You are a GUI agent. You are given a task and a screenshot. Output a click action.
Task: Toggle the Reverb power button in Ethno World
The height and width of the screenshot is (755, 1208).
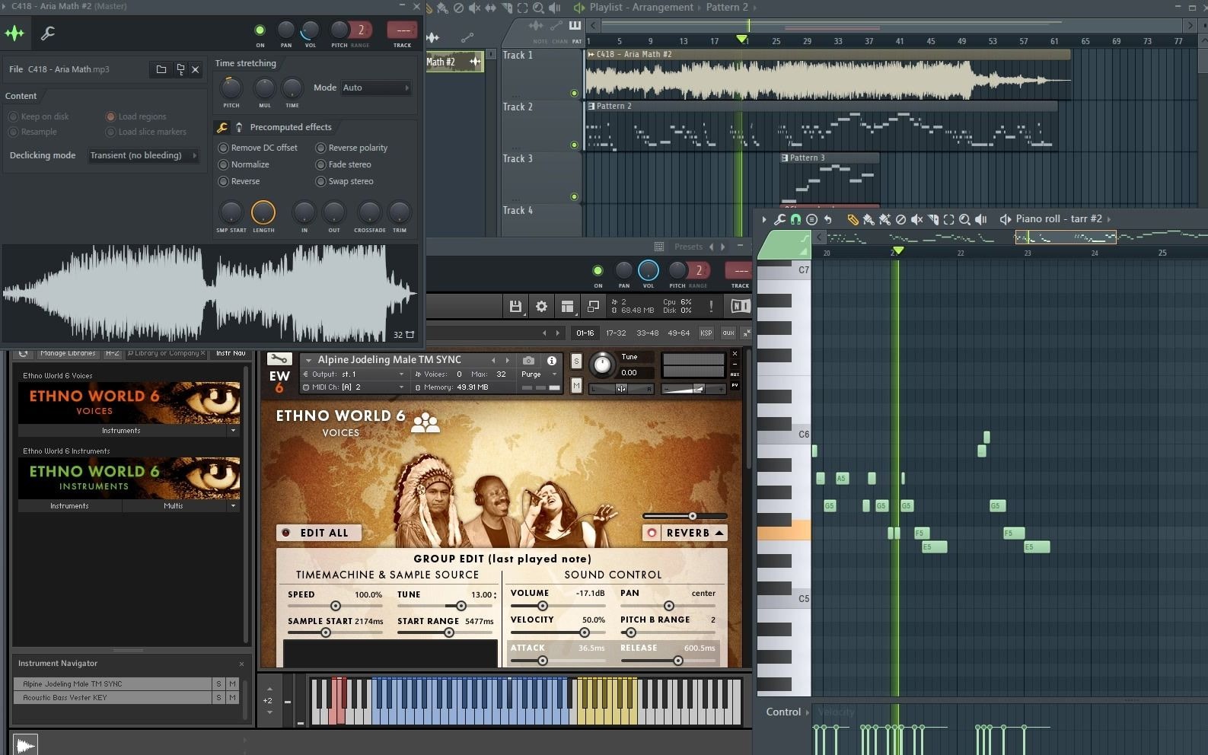652,533
